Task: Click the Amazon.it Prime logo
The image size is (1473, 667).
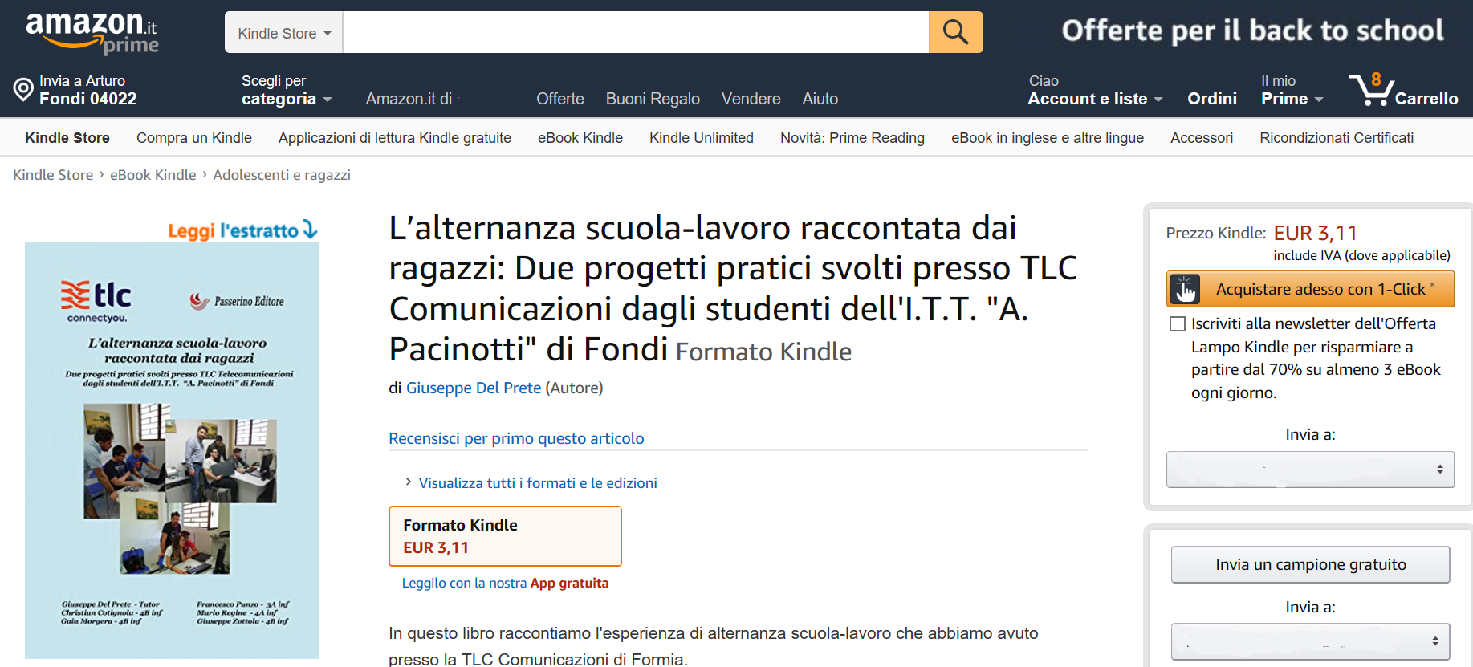Action: (92, 32)
